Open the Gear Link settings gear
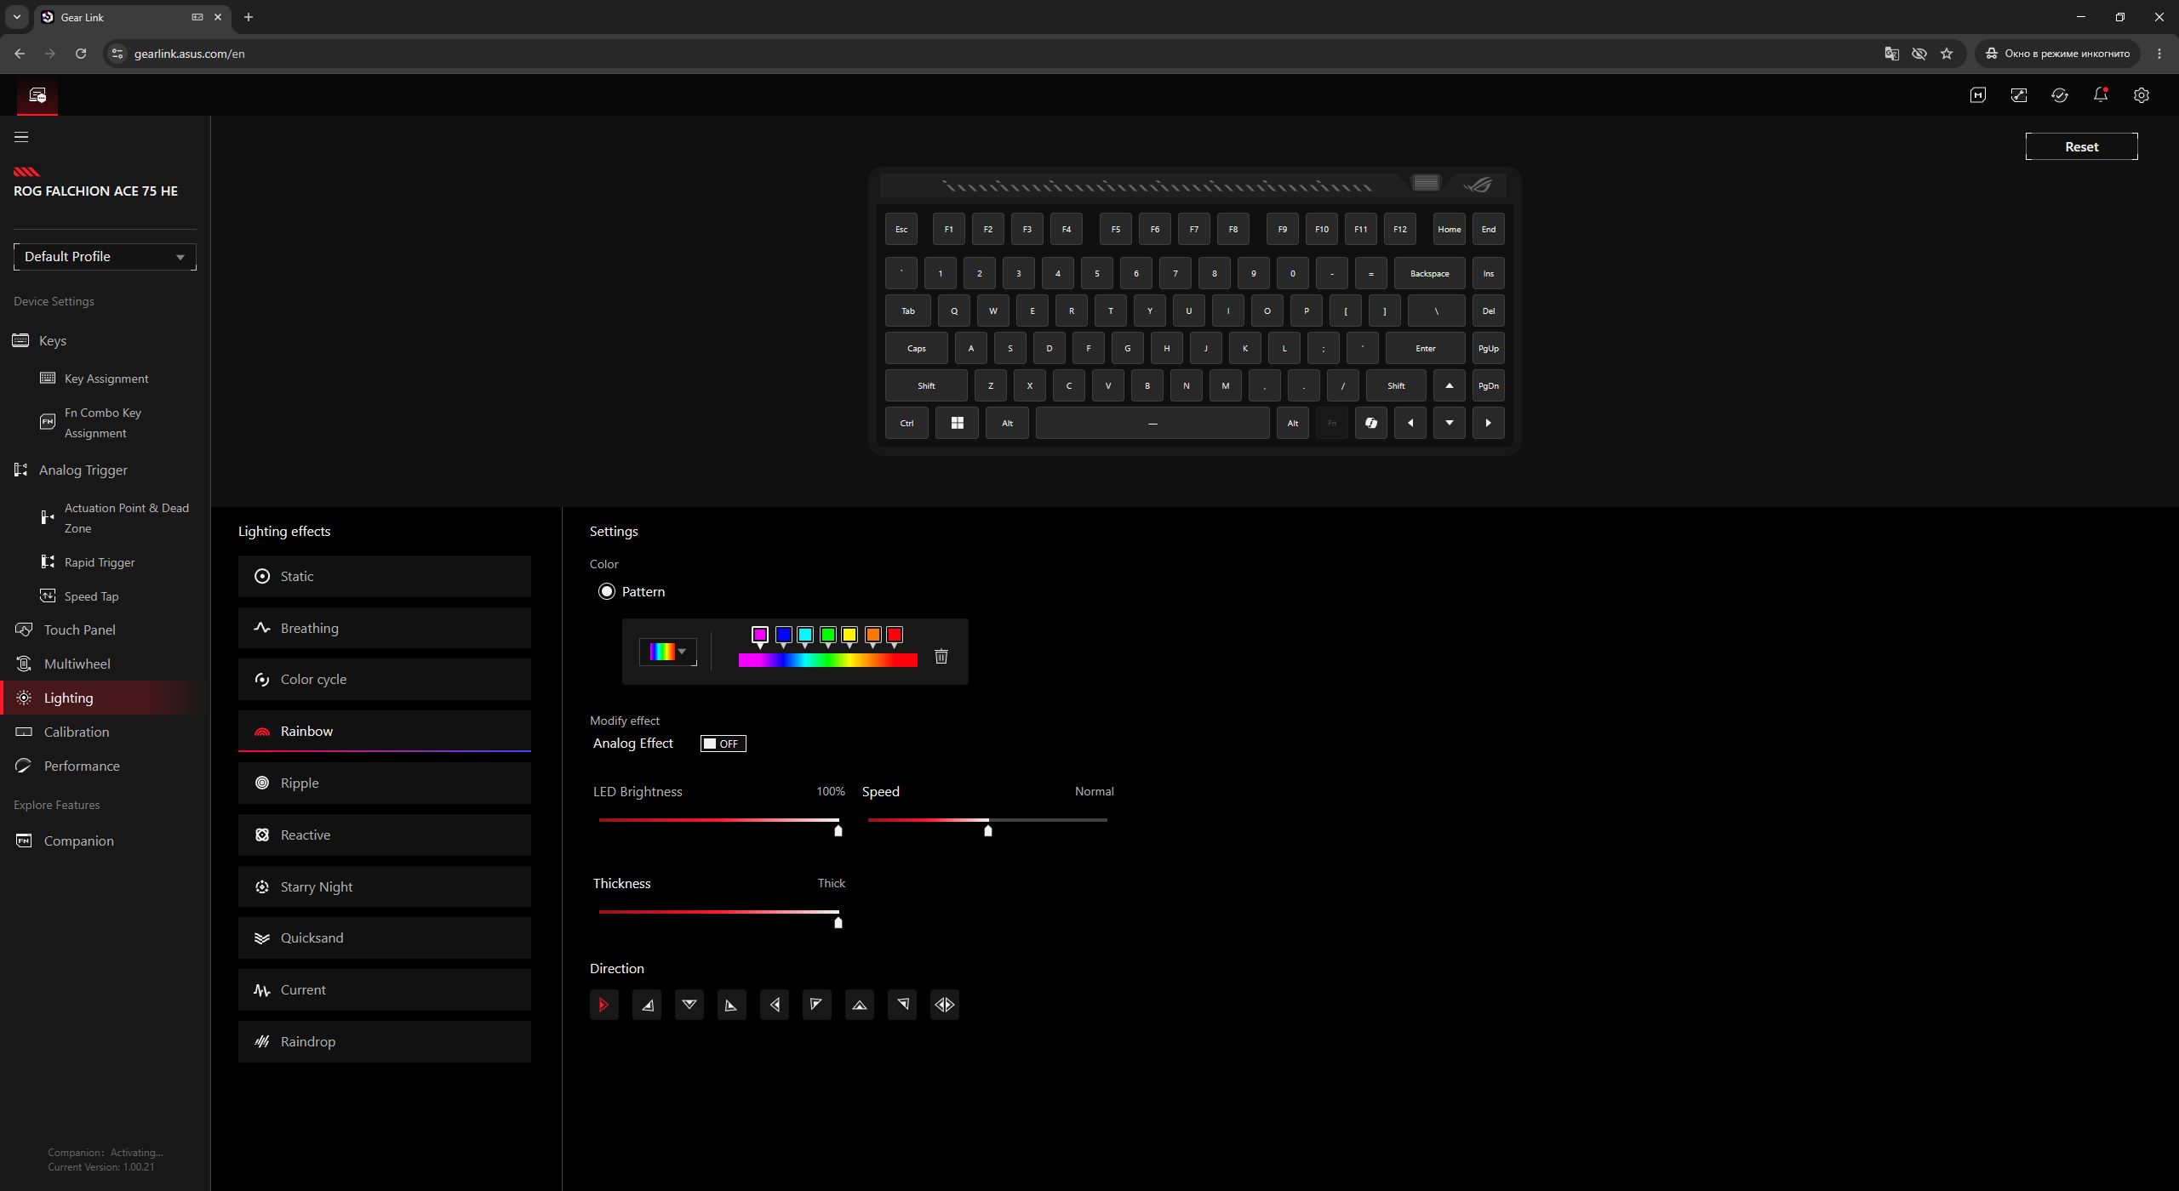 point(2142,95)
